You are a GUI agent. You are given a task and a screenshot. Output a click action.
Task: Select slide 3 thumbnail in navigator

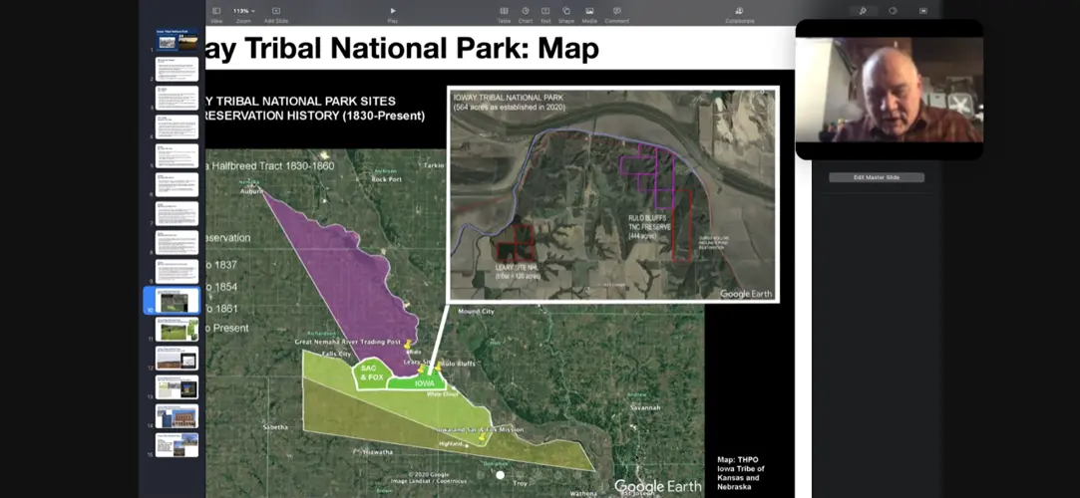[178, 98]
